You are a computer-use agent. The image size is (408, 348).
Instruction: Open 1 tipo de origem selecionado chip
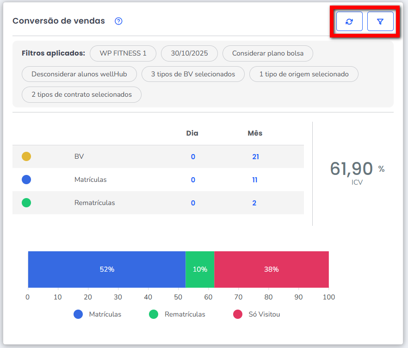click(x=304, y=74)
